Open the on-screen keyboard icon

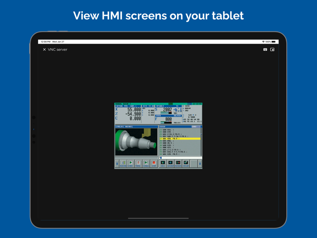point(265,49)
